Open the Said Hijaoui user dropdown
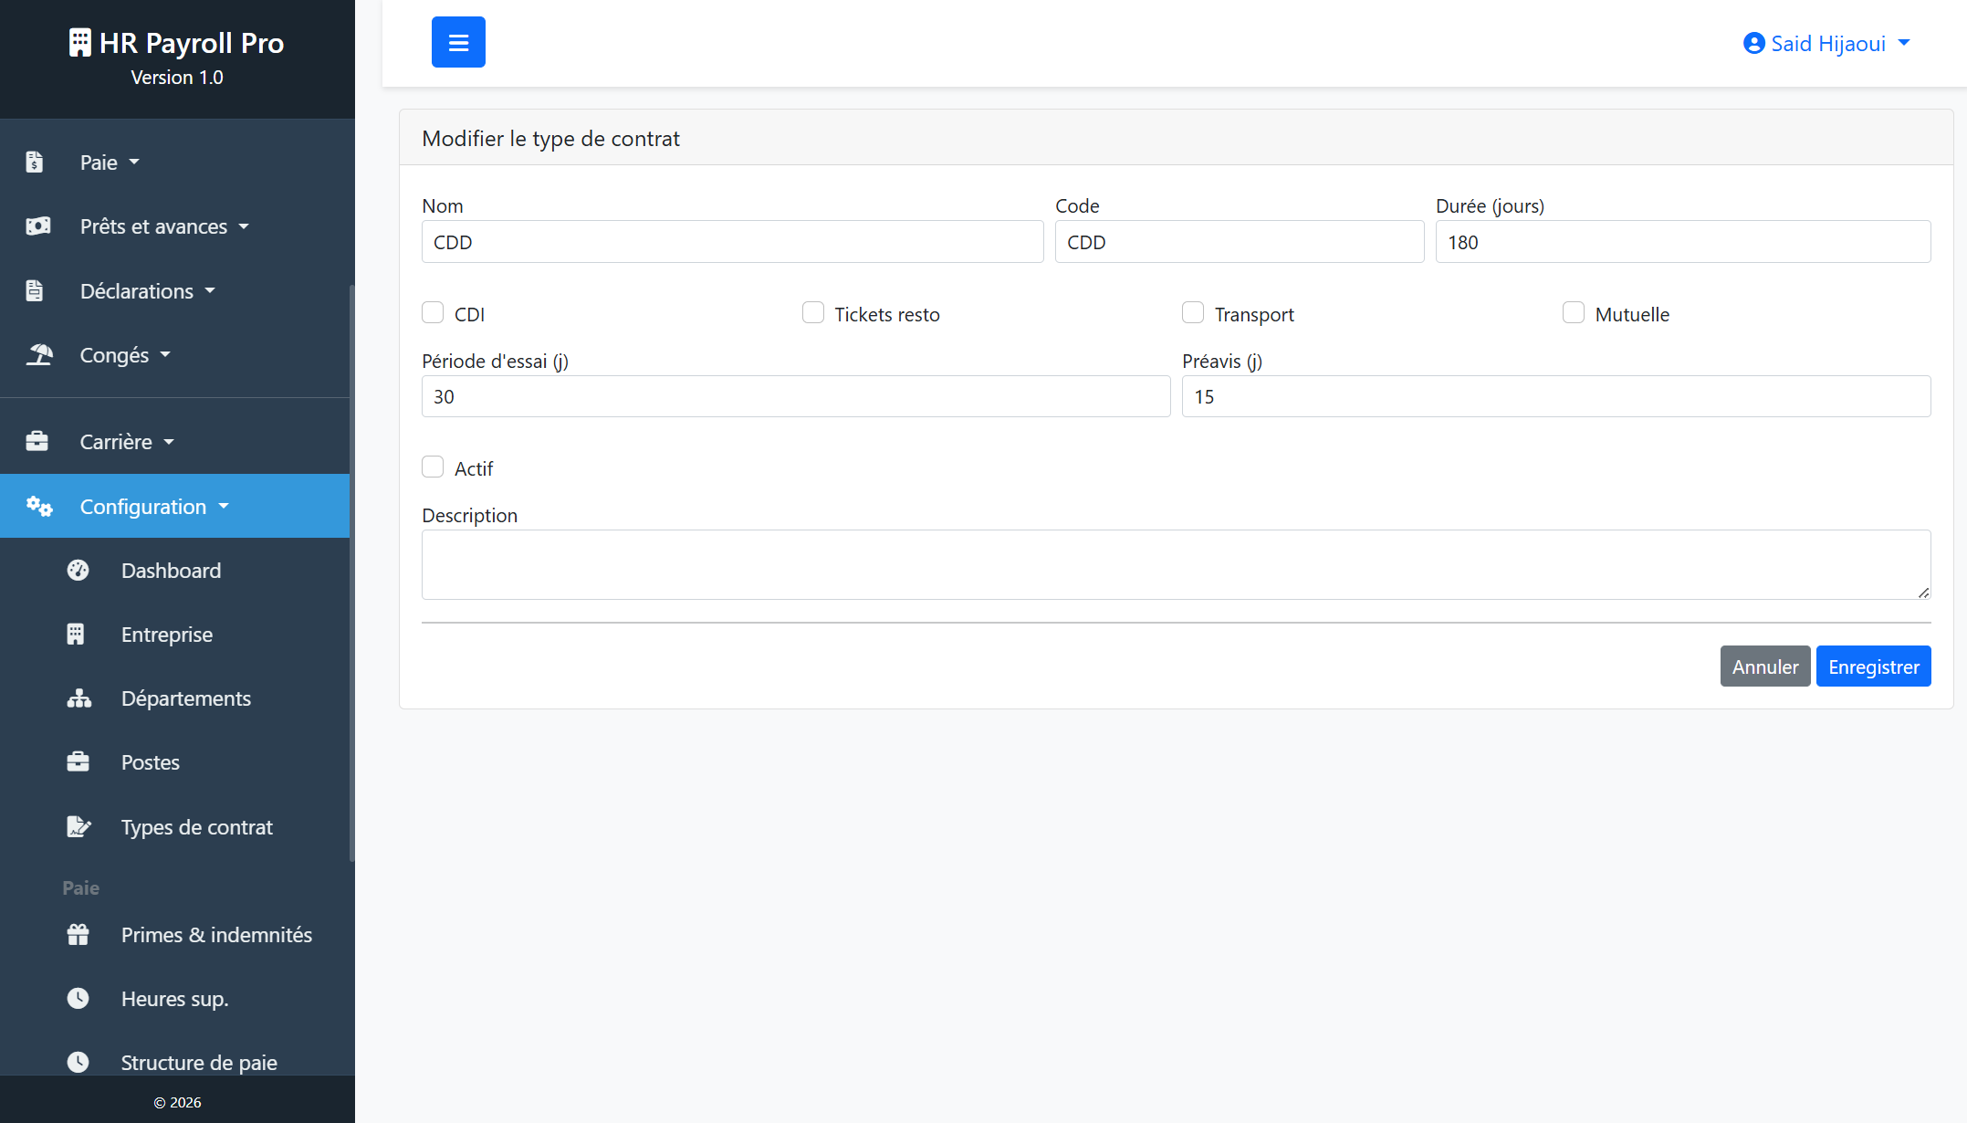1967x1123 pixels. point(1826,43)
